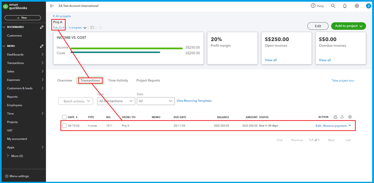Viewport: 374px width, 183px height.
Task: View all overdue invoices
Action: [325, 60]
